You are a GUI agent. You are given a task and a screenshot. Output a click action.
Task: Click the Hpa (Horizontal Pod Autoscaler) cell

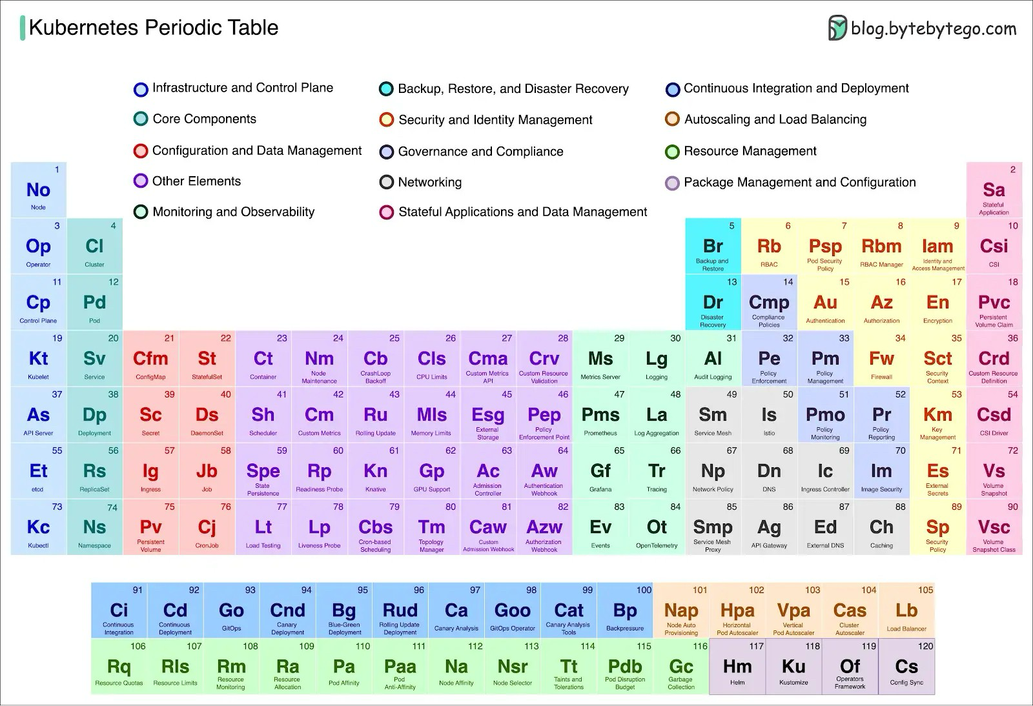[737, 610]
